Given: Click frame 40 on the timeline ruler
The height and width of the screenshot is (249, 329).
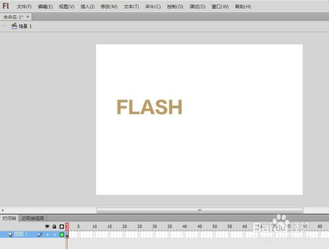Looking at the screenshot, I should [185, 226].
